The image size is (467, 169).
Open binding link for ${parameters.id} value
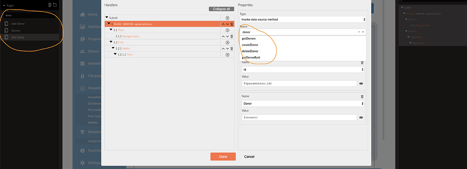tap(361, 84)
